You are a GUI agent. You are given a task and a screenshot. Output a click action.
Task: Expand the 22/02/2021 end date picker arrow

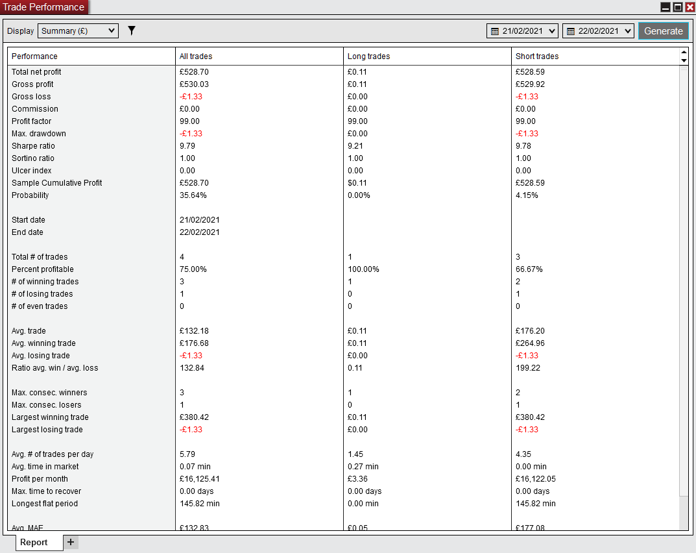[627, 31]
